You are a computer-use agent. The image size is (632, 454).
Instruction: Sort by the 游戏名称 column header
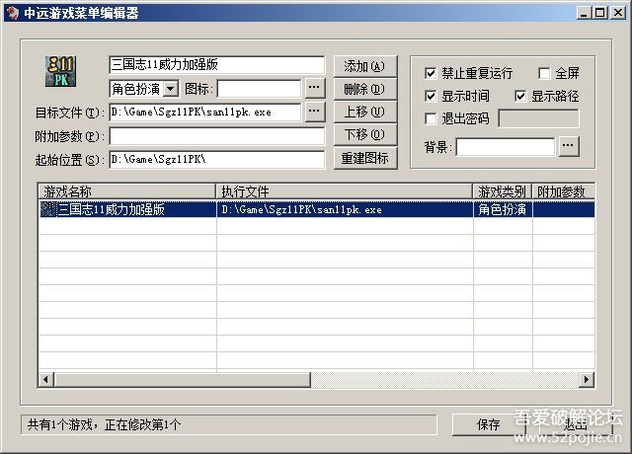click(x=126, y=191)
